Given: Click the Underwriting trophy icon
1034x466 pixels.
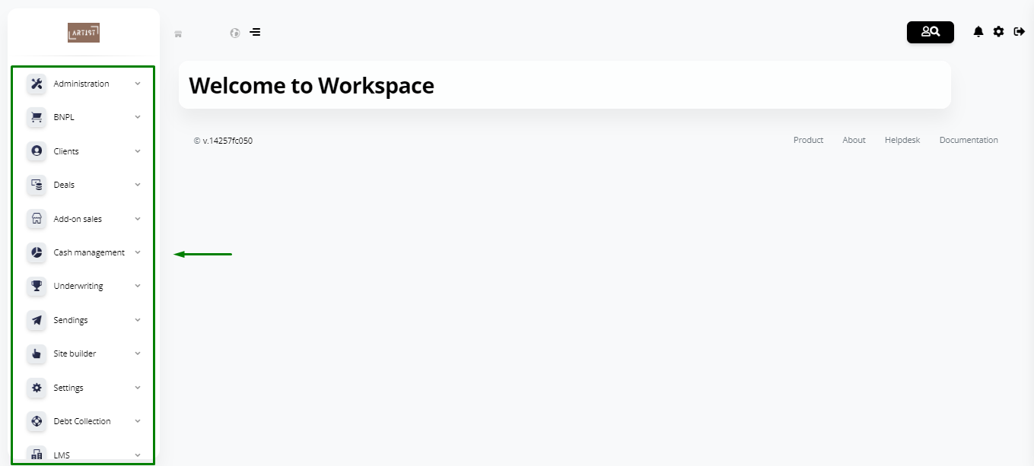Looking at the screenshot, I should tap(37, 286).
